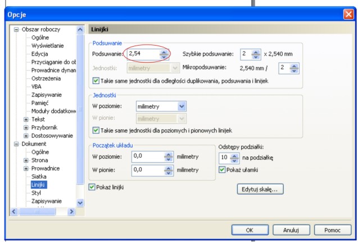Toggle same units for duplication and nudge checkbox

click(x=95, y=81)
